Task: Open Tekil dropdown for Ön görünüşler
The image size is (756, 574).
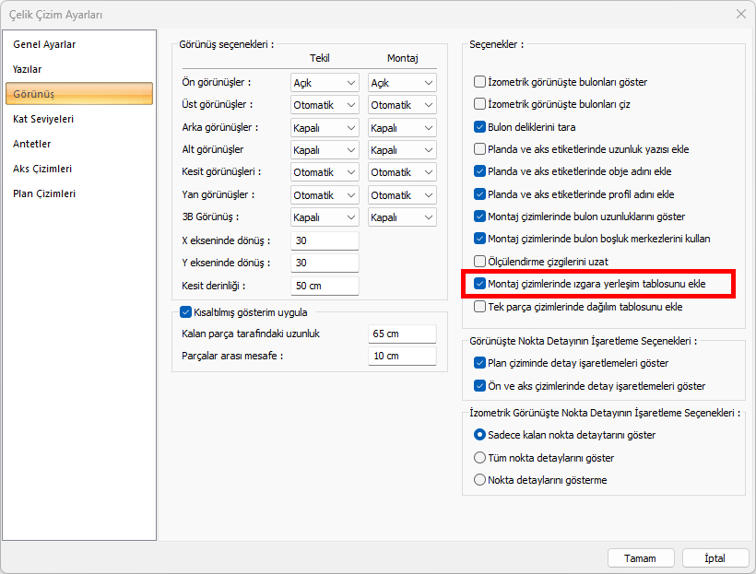Action: (325, 83)
